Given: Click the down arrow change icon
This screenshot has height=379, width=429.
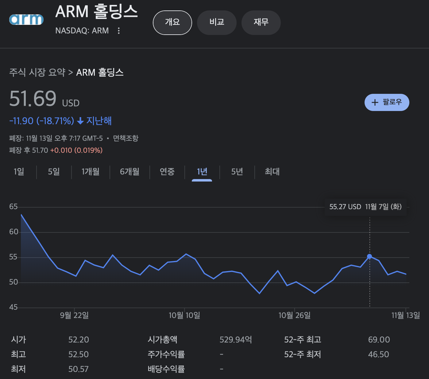Looking at the screenshot, I should pyautogui.click(x=80, y=121).
